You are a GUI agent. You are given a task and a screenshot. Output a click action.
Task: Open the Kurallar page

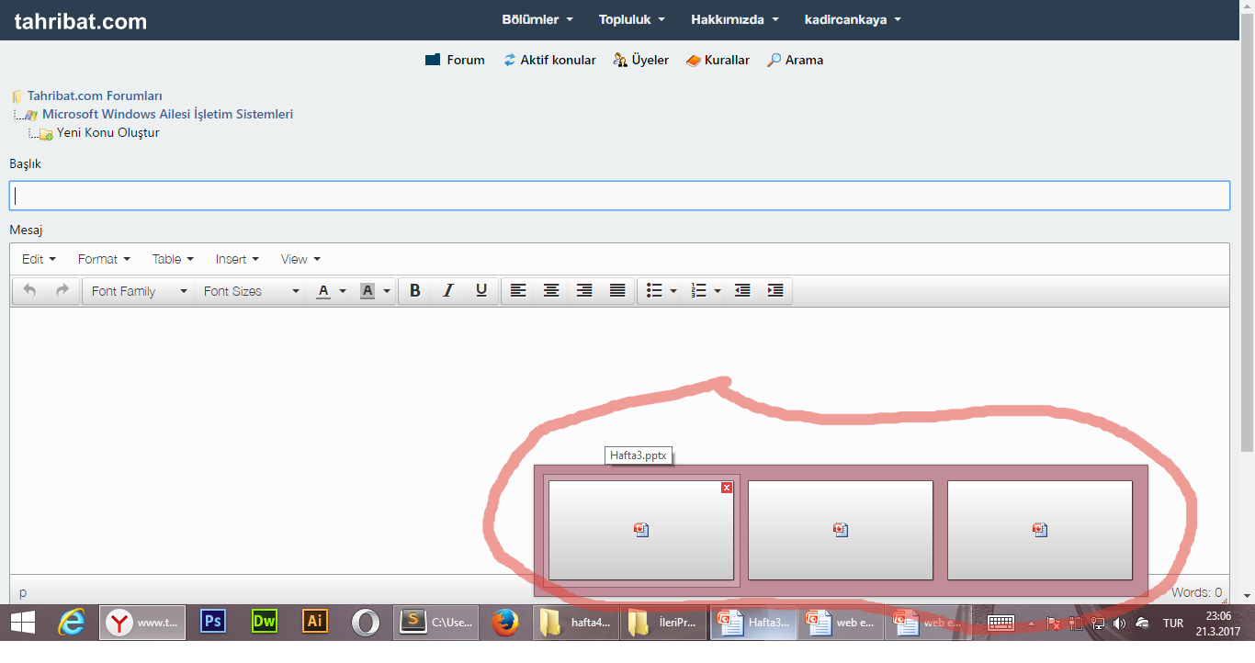(x=718, y=60)
